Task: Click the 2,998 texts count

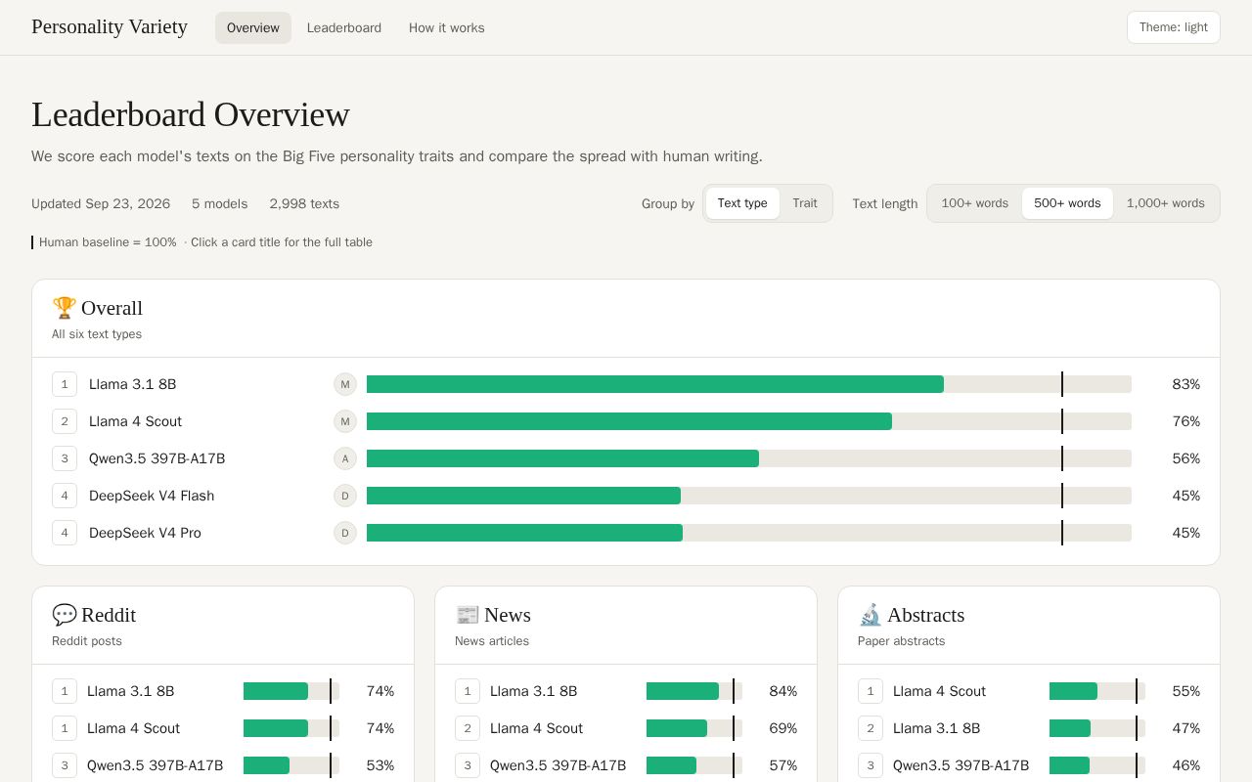Action: 304,203
